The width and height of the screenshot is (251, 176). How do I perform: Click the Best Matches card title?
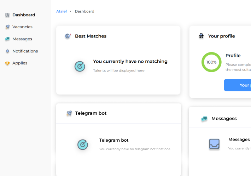[91, 36]
